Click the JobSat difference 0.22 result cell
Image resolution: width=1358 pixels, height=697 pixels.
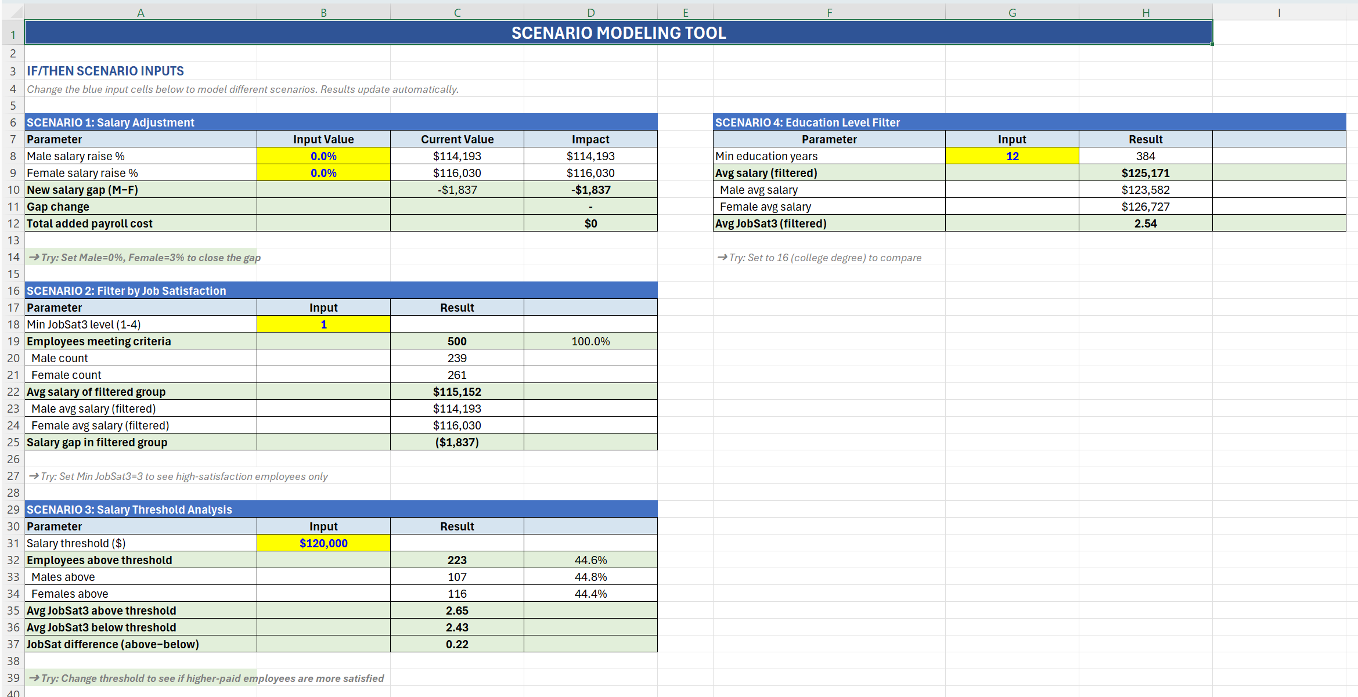pos(457,644)
